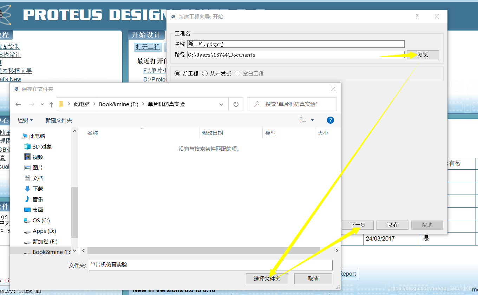Click 此电脑 in the address breadcrumb
The height and width of the screenshot is (295, 478).
(x=81, y=104)
